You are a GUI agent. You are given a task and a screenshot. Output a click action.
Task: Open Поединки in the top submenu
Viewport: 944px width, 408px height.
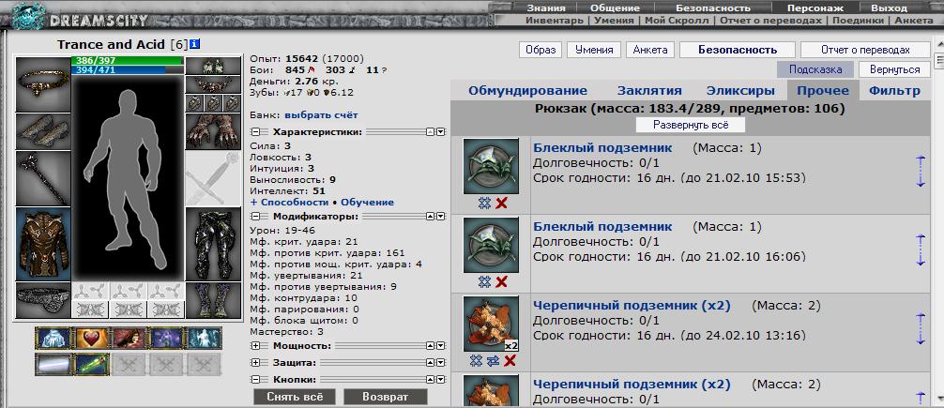pos(859,20)
